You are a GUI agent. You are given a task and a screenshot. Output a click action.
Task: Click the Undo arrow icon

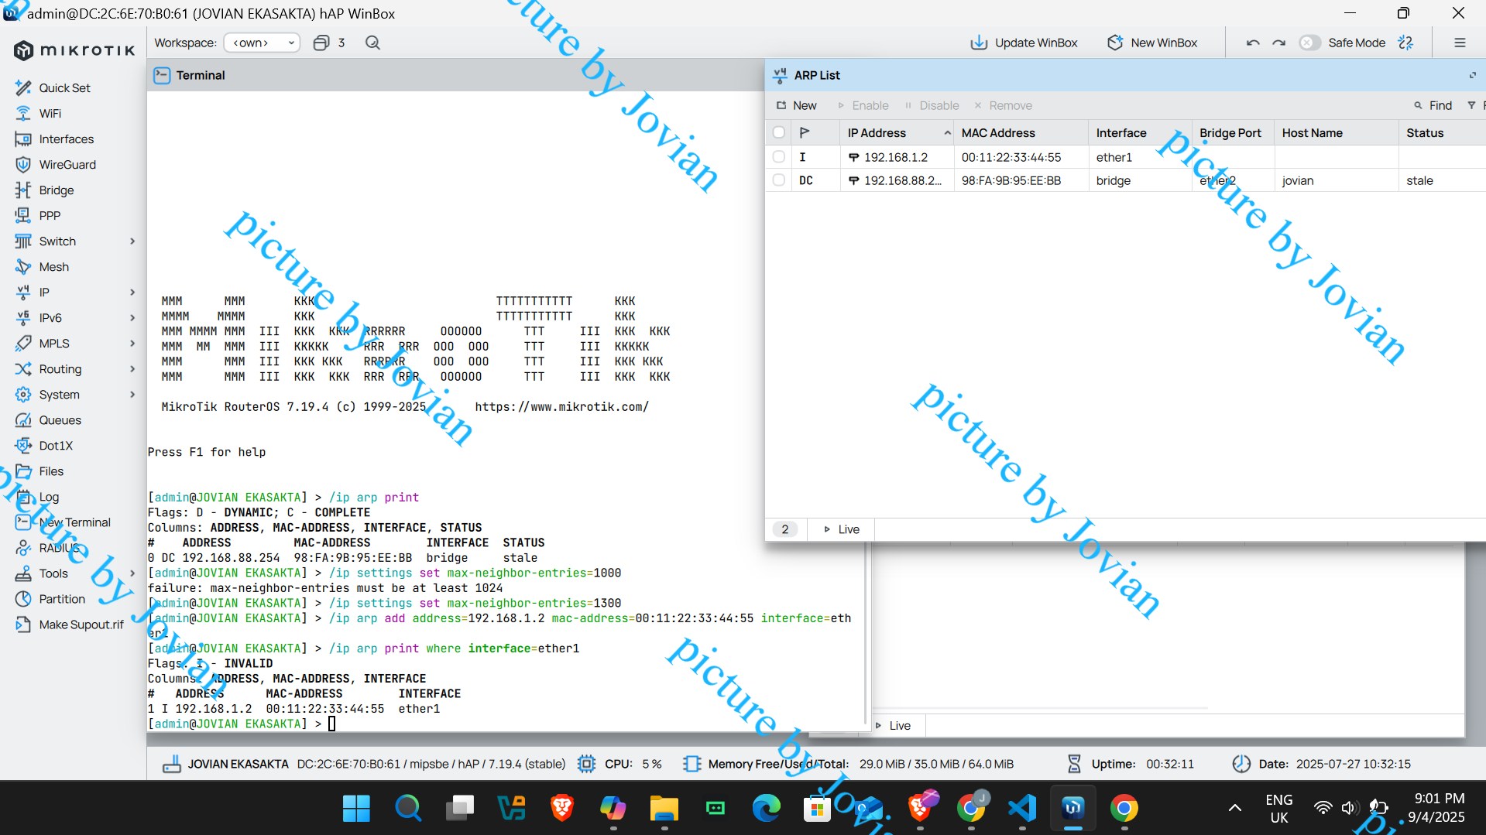click(1253, 43)
